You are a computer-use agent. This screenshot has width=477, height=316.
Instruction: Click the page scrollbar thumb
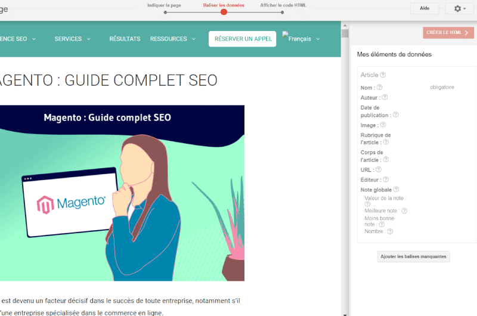345,33
